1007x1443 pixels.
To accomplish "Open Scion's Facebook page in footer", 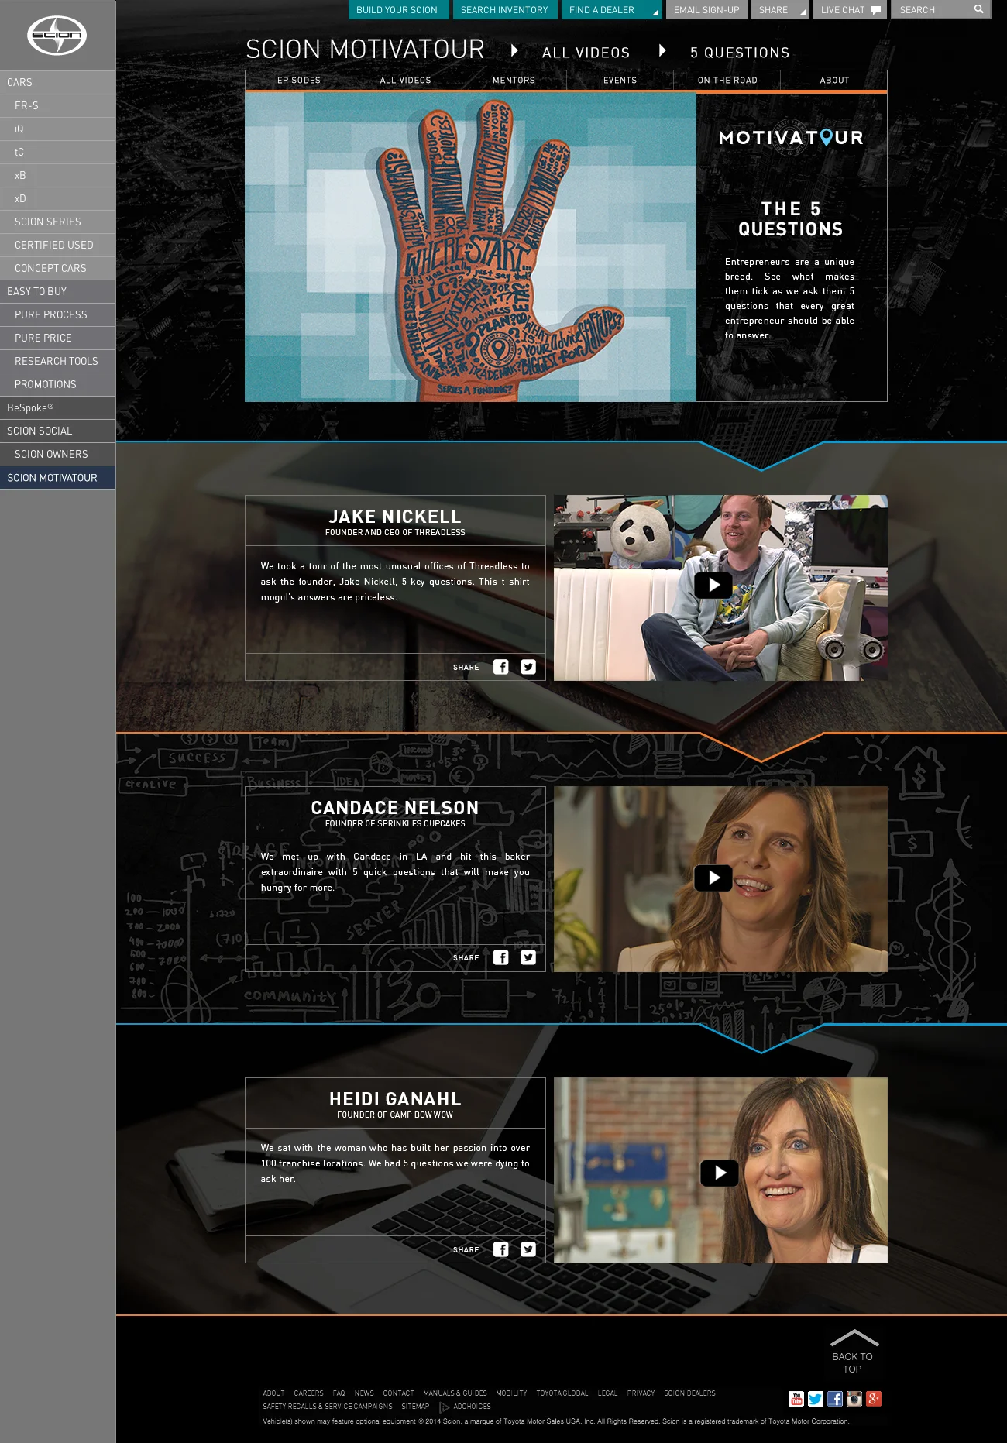I will point(835,1399).
